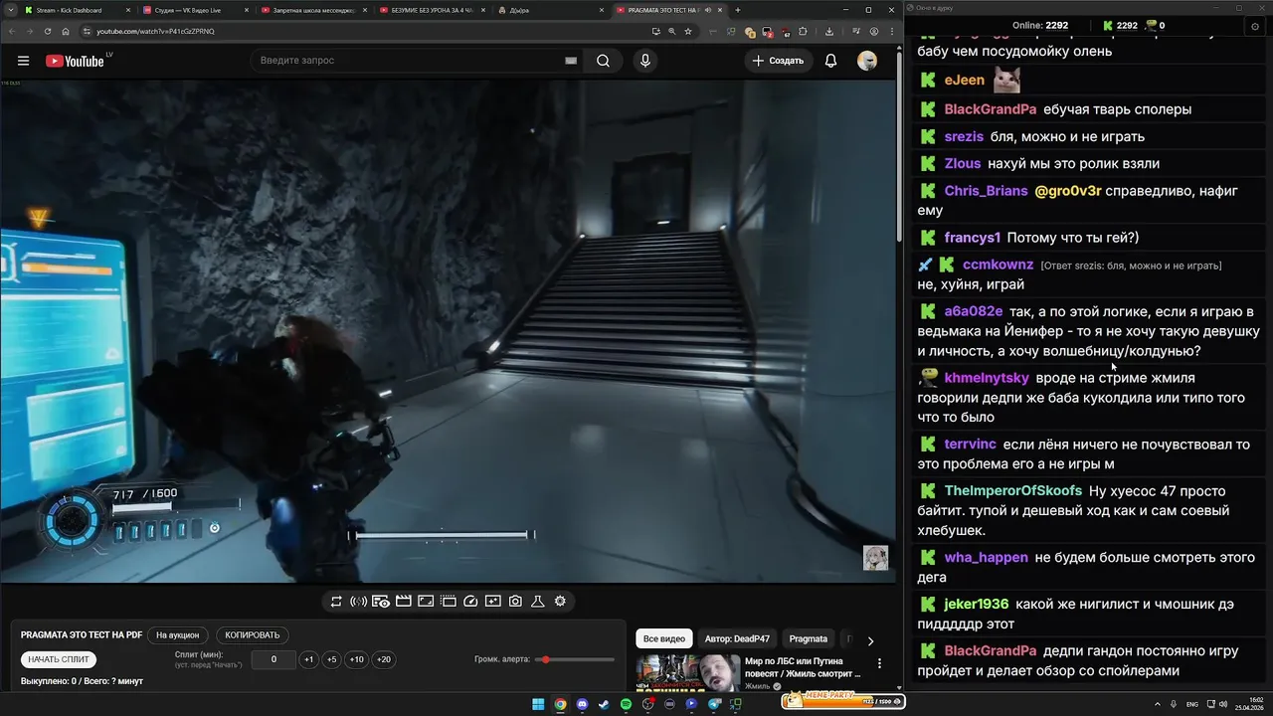Switch to the Студия — VK Видео Live tab
This screenshot has height=716, width=1273.
point(195,10)
